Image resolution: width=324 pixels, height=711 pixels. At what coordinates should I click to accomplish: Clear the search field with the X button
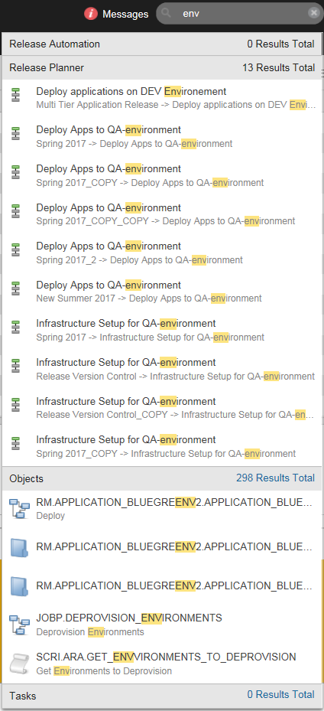(x=313, y=13)
